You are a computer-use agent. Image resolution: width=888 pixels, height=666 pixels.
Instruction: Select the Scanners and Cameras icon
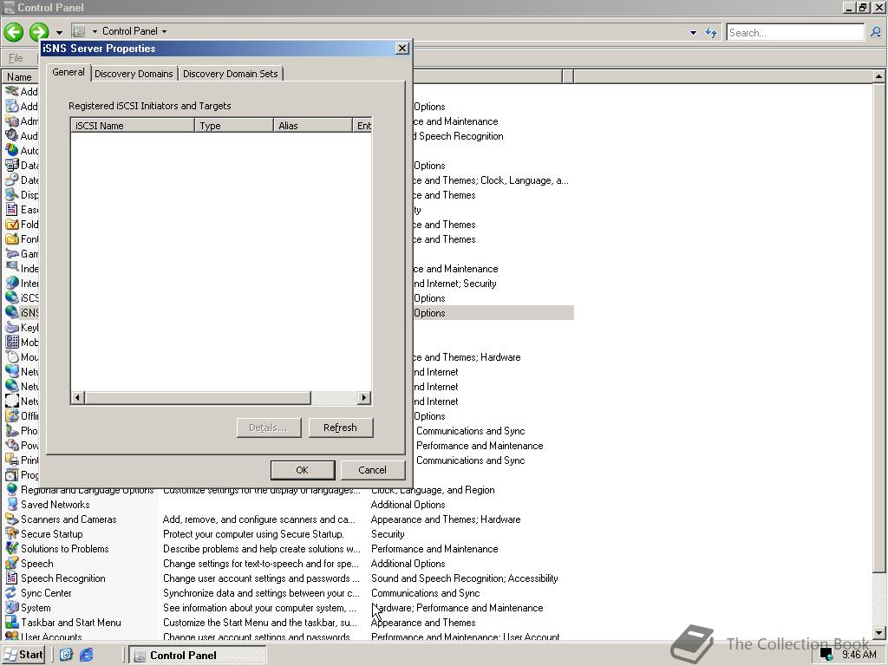pyautogui.click(x=11, y=519)
